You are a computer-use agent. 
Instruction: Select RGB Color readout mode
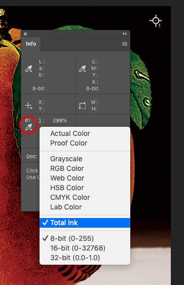coord(85,168)
